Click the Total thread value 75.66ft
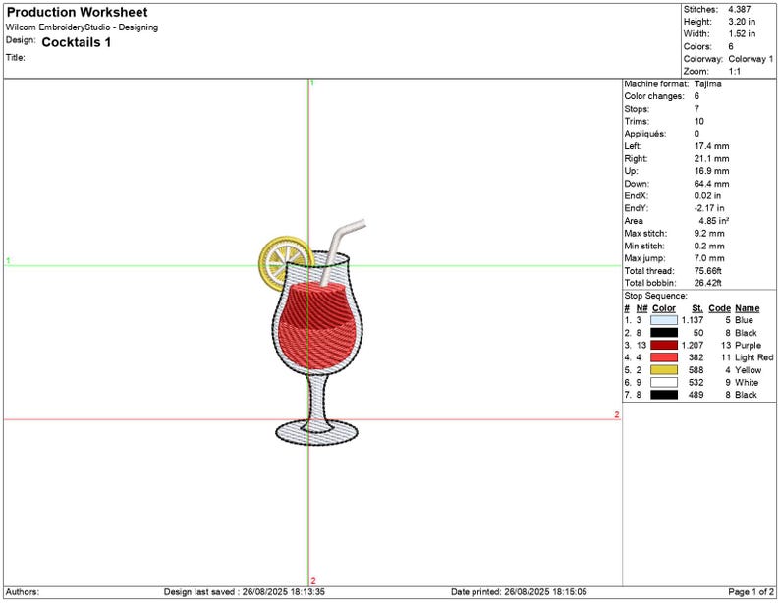Image resolution: width=780 pixels, height=603 pixels. point(708,270)
